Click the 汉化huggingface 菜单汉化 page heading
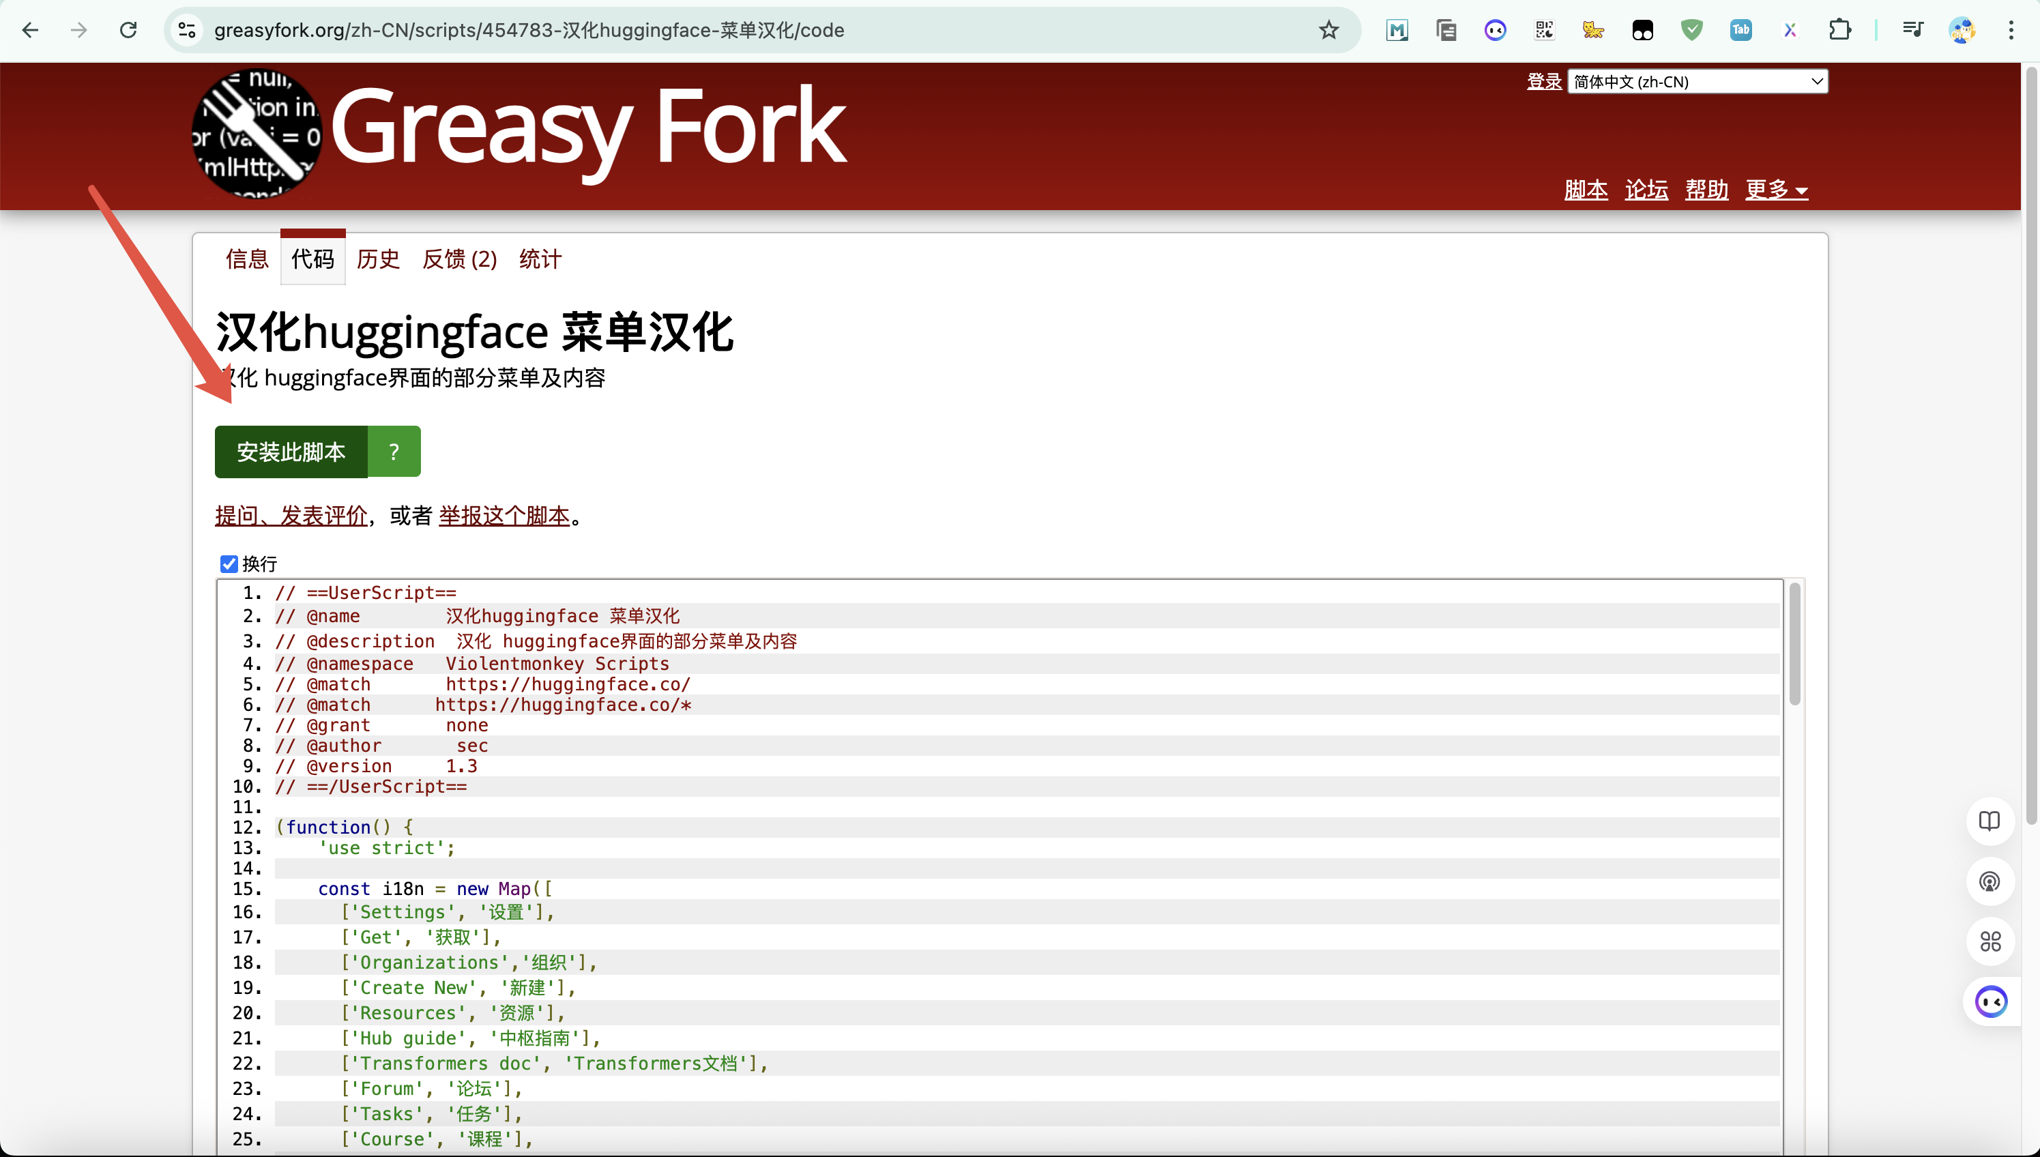Viewport: 2040px width, 1157px height. 474,332
